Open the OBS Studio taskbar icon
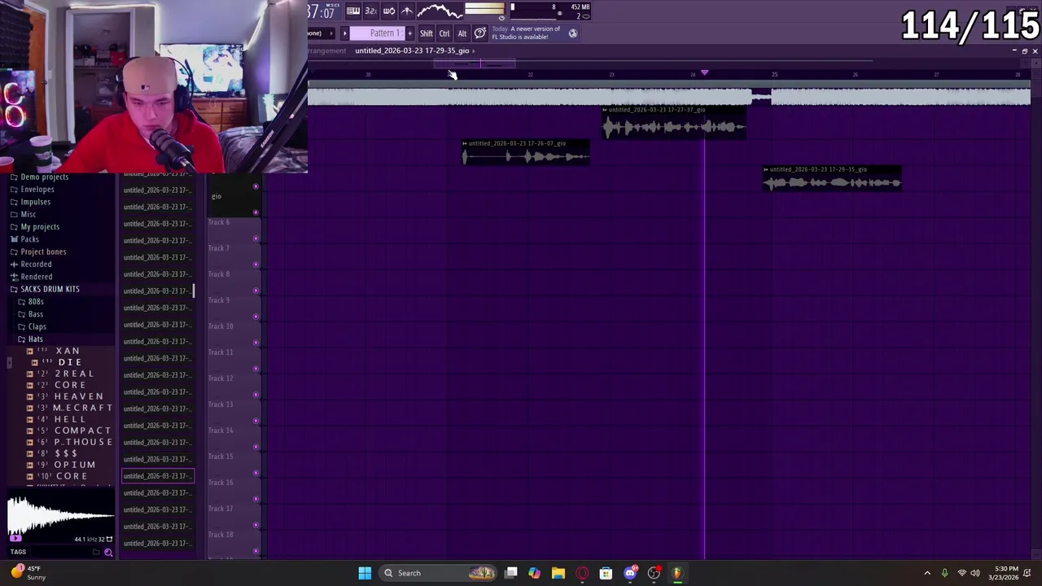Screen dimensions: 1042x586 click(654, 573)
